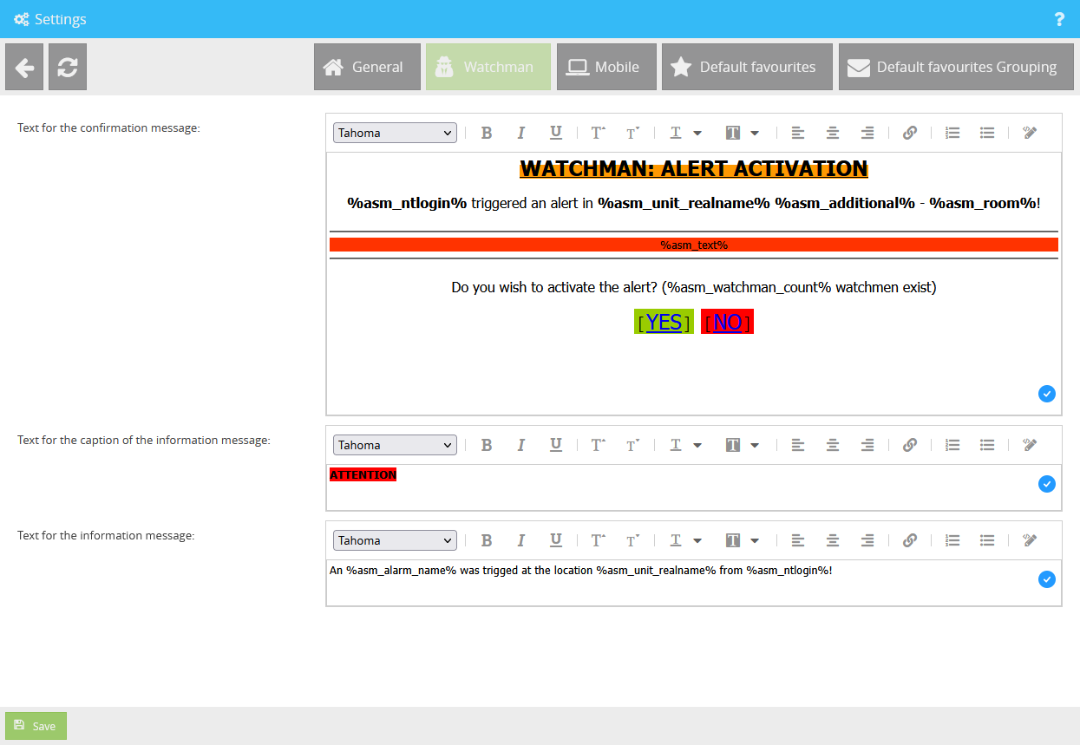Toggle italic in caption editor toolbar
The height and width of the screenshot is (745, 1080).
pyautogui.click(x=521, y=445)
